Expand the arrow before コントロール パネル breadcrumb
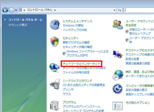This screenshot has height=112, width=154. (x=24, y=10)
